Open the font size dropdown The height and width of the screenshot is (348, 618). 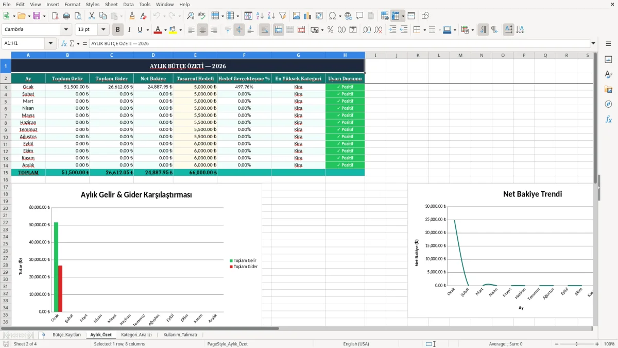[104, 30]
